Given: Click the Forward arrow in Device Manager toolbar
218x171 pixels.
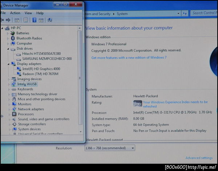Looking at the screenshot, I should coord(8,20).
